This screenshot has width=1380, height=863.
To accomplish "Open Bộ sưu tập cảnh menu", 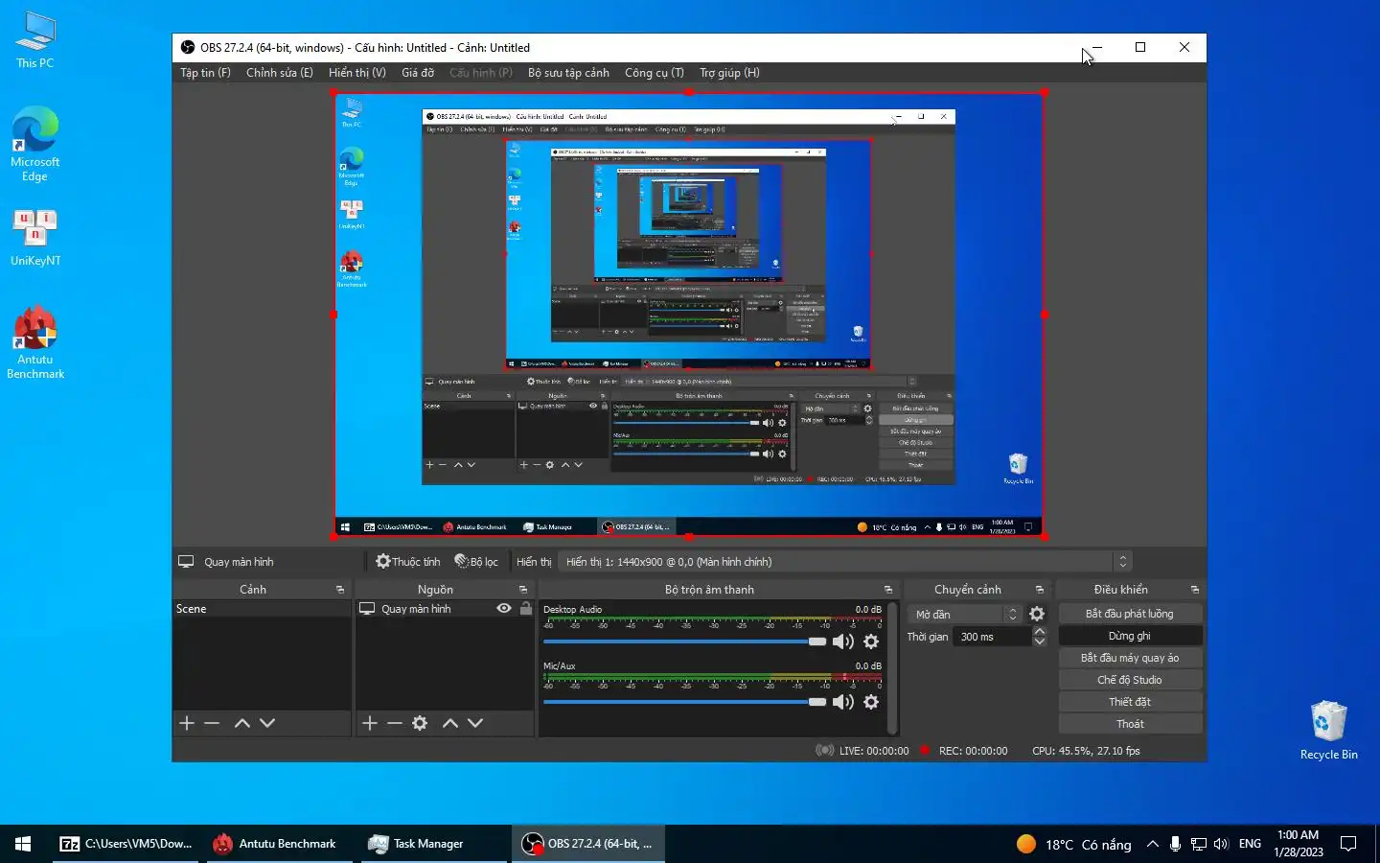I will tap(568, 73).
